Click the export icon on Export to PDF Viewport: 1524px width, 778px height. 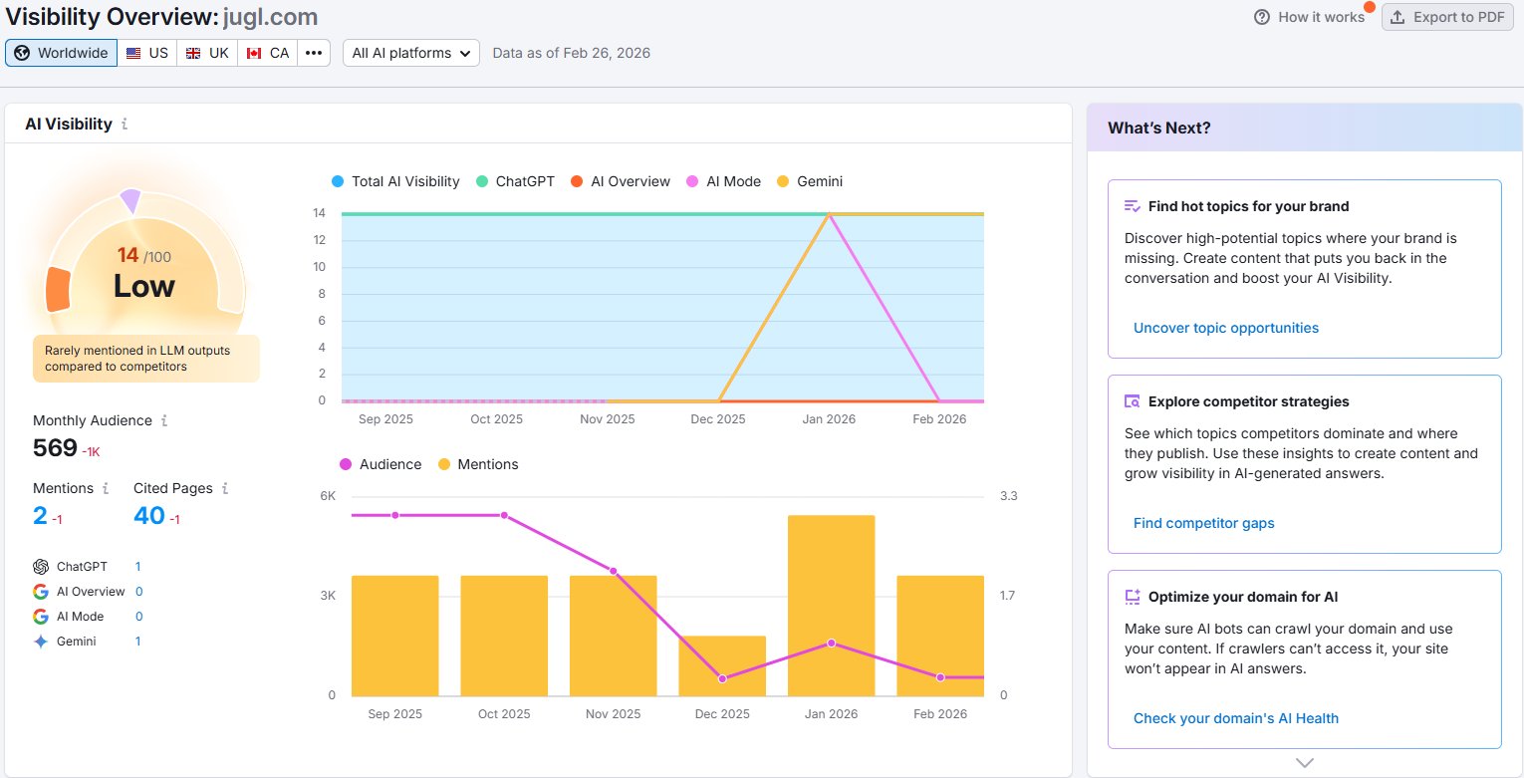click(x=1397, y=17)
